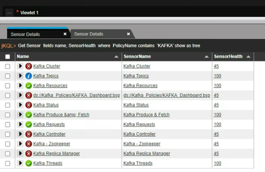Expand the Kafka Topics tree row
Image resolution: width=265 pixels, height=172 pixels.
click(20, 76)
